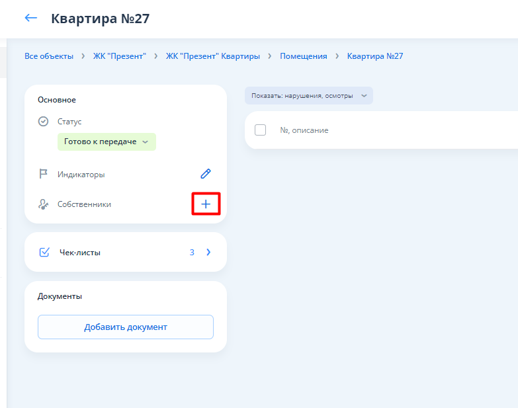Image resolution: width=518 pixels, height=408 pixels.
Task: Open the Чек-листы section label
Action: [x=80, y=252]
